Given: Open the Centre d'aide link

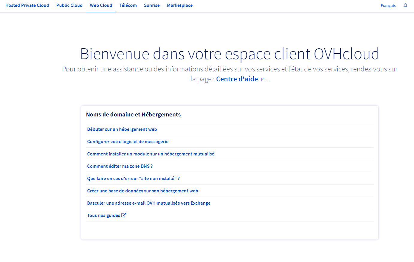Looking at the screenshot, I should [x=237, y=79].
